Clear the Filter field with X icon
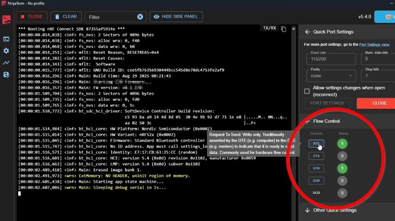This screenshot has width=395, height=221. [x=140, y=17]
